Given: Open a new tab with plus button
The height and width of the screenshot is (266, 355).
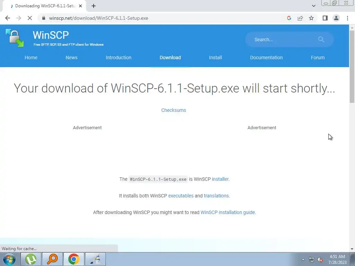Looking at the screenshot, I should click(94, 6).
